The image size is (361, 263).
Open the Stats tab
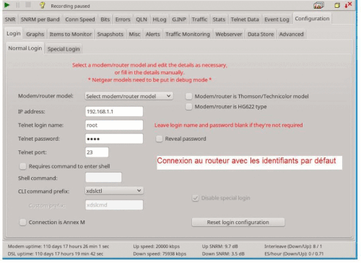pyautogui.click(x=219, y=20)
